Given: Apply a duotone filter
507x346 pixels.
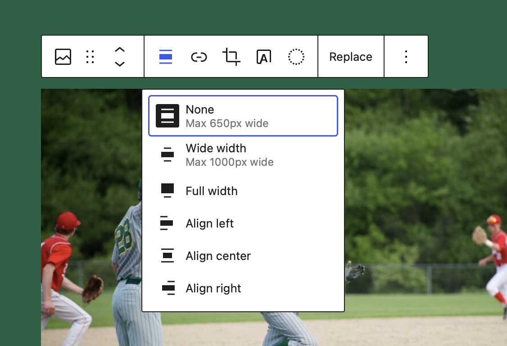Looking at the screenshot, I should click(x=296, y=56).
